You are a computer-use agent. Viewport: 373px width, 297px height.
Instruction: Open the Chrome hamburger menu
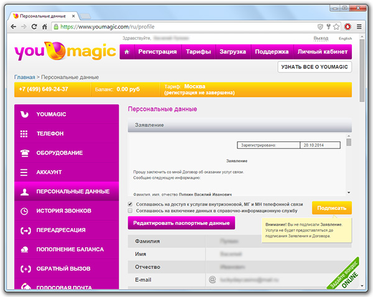359,27
